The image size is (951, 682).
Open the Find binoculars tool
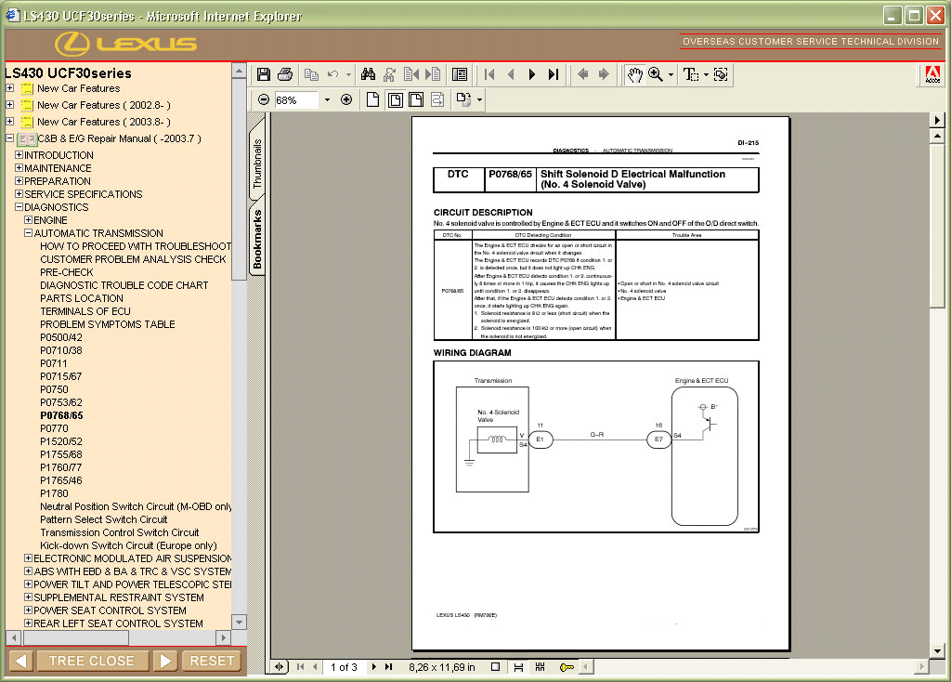368,74
